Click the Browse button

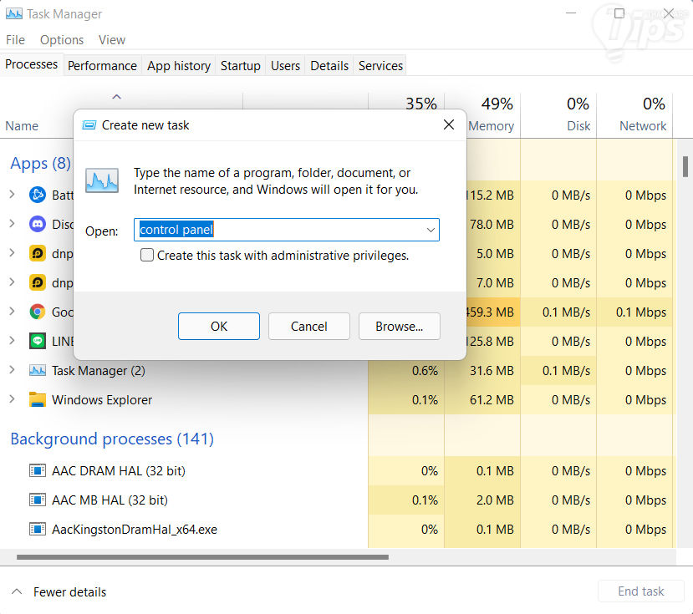pos(399,327)
